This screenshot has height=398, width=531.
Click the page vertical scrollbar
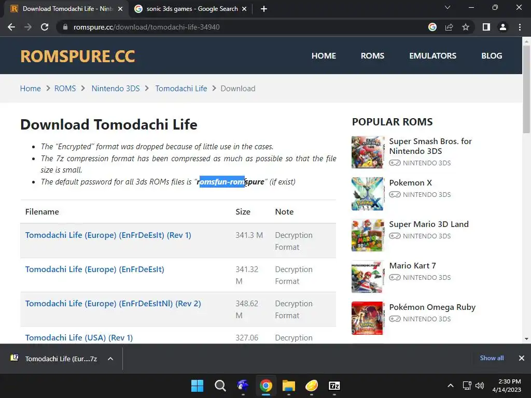(526, 89)
